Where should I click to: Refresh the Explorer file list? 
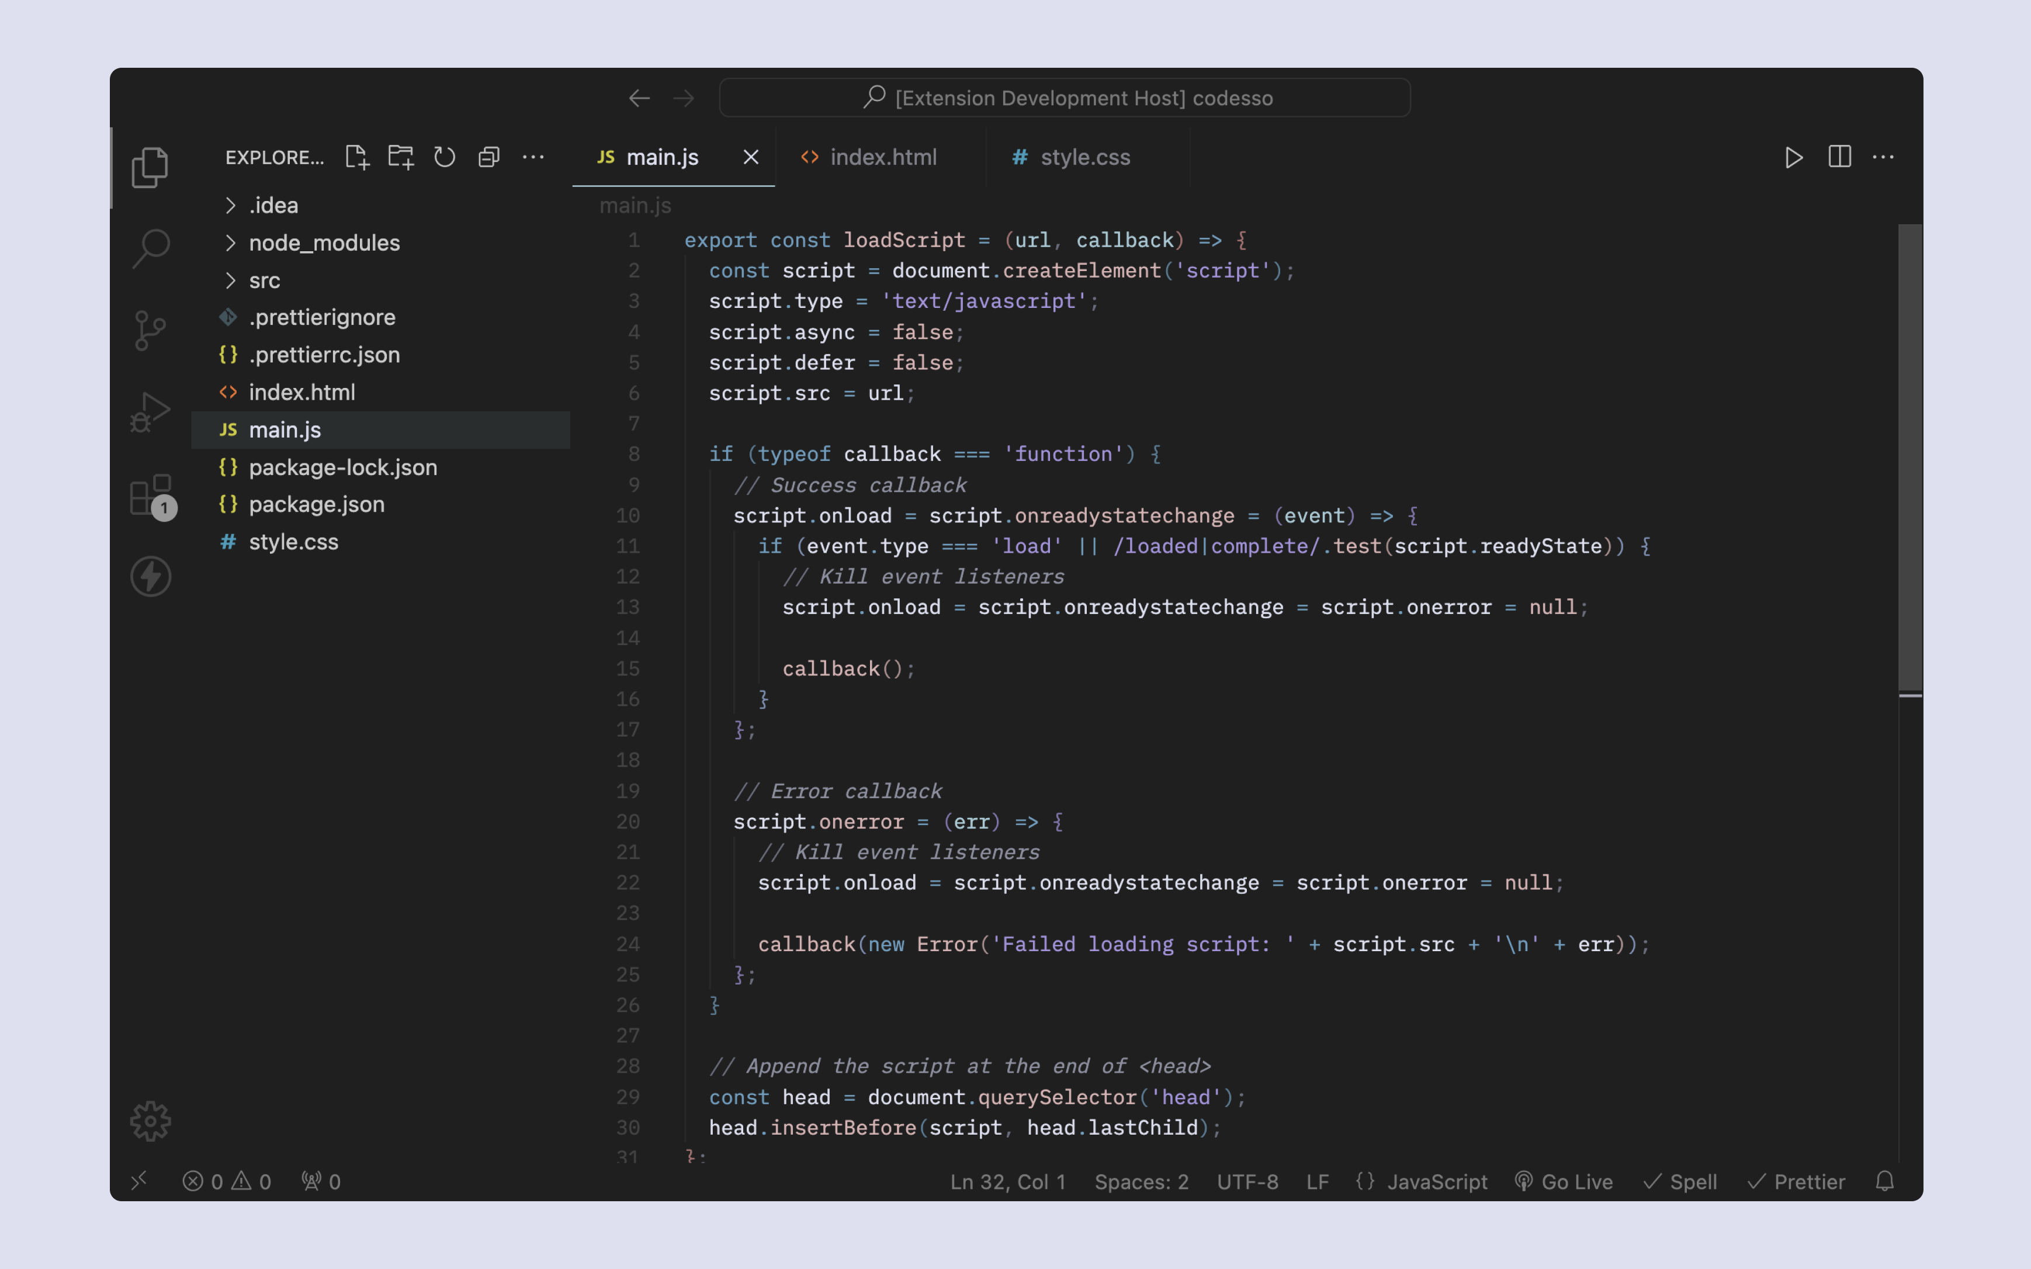point(445,157)
